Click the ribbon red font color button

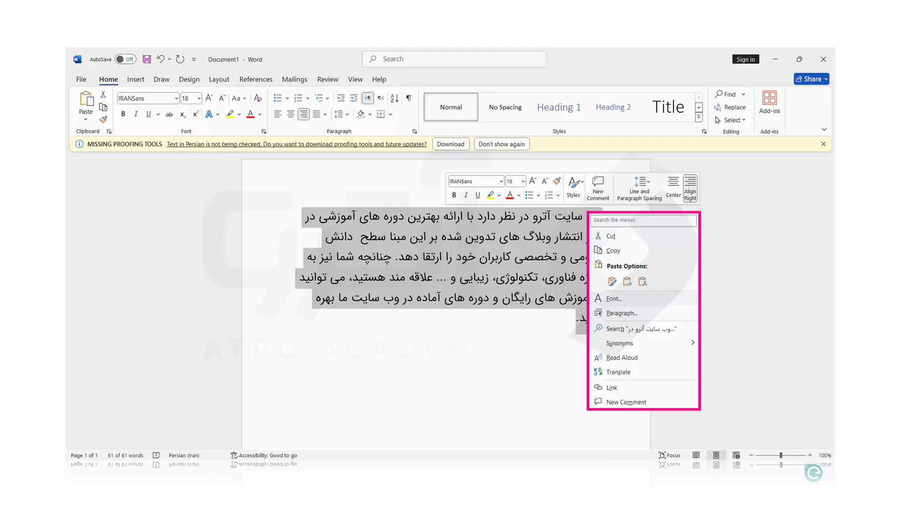click(251, 114)
